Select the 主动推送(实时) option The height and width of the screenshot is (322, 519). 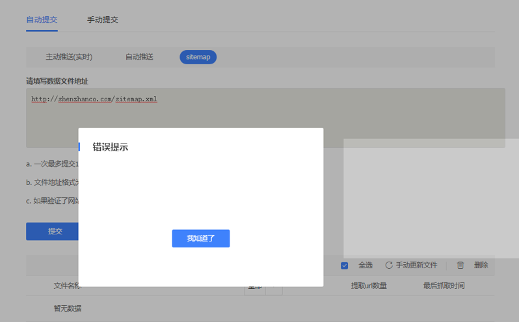pyautogui.click(x=69, y=57)
